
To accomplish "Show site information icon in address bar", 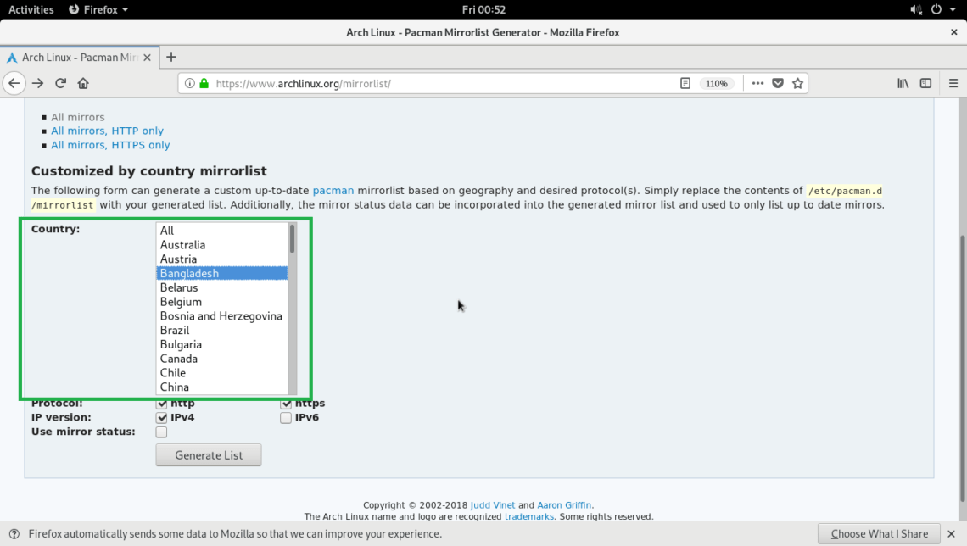I will tap(190, 83).
